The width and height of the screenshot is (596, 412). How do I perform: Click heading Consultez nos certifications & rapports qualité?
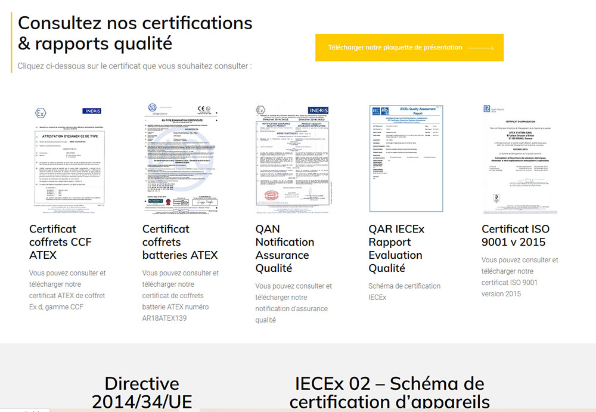(135, 33)
